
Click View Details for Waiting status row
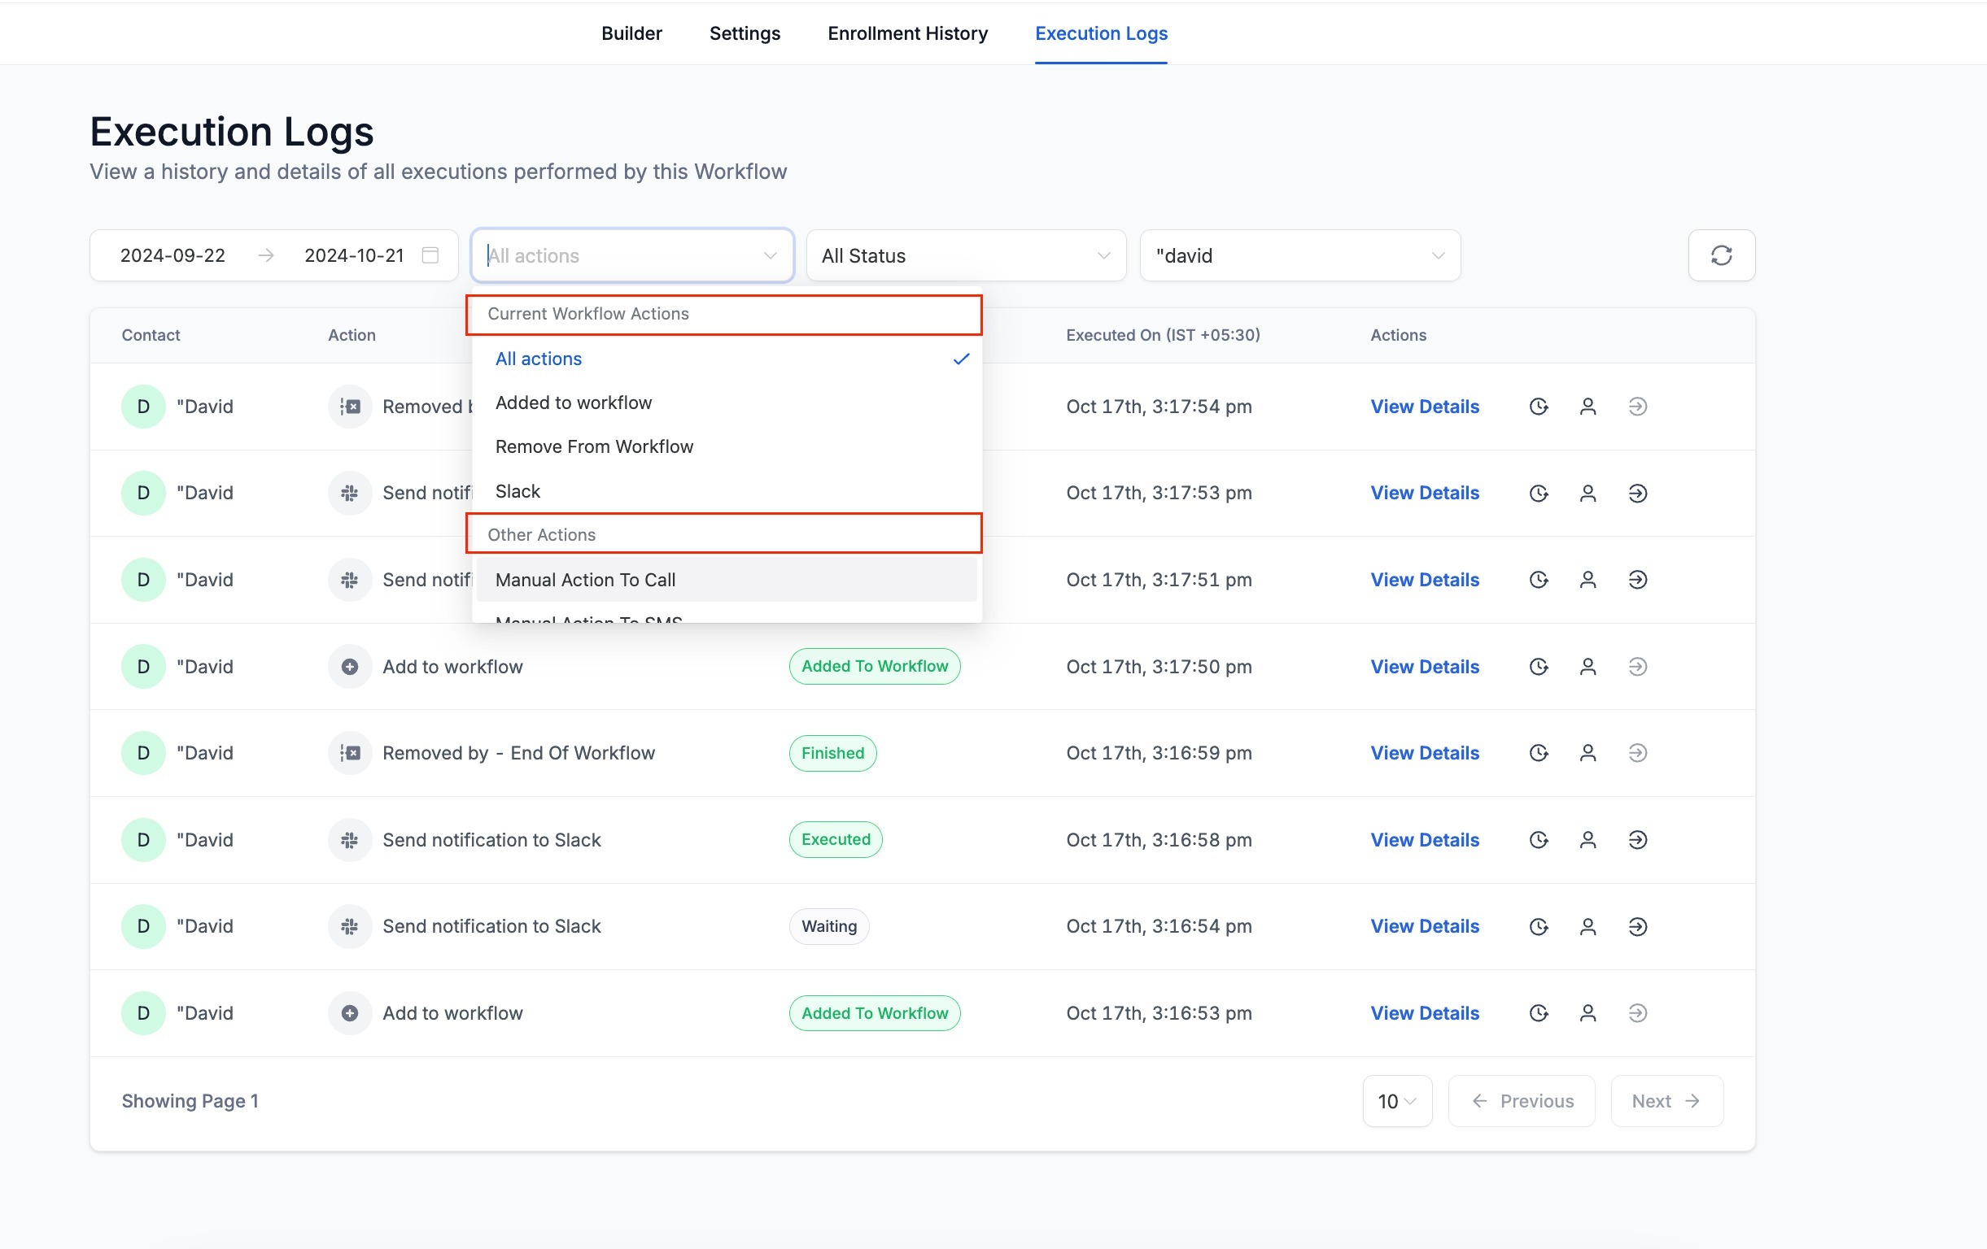1424,927
